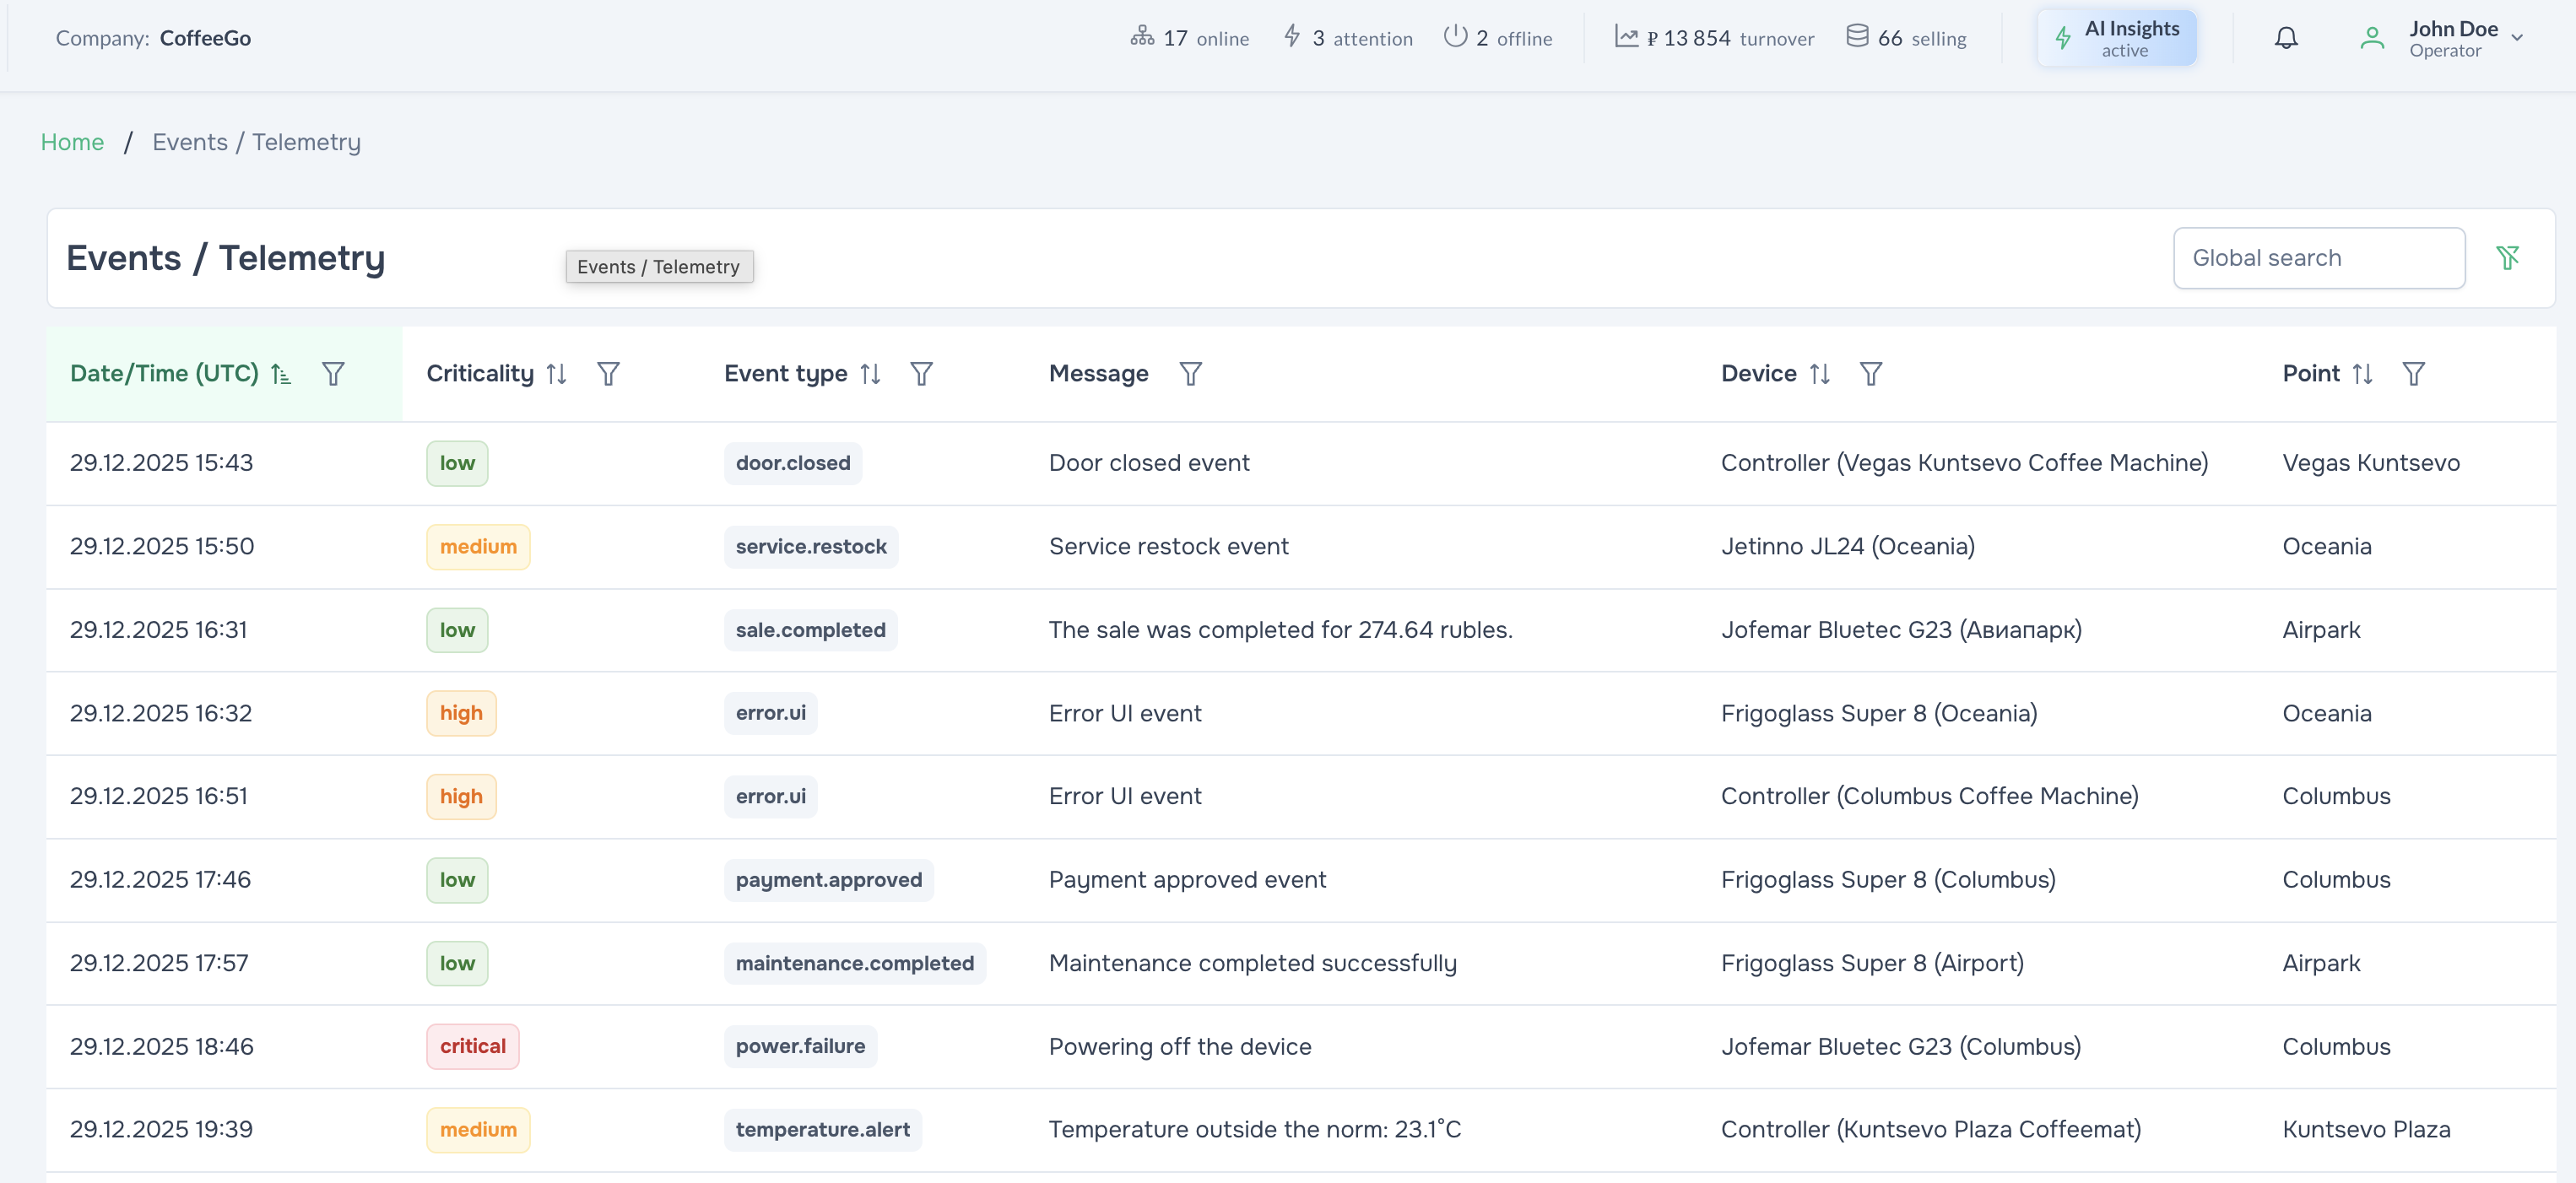Screen dimensions: 2576x1183
Task: Open the Device column filter funnel
Action: [1870, 374]
